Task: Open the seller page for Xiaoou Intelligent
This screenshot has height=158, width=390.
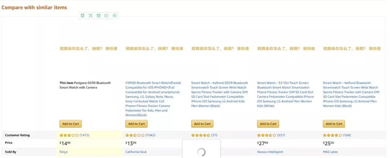Action: [270, 152]
